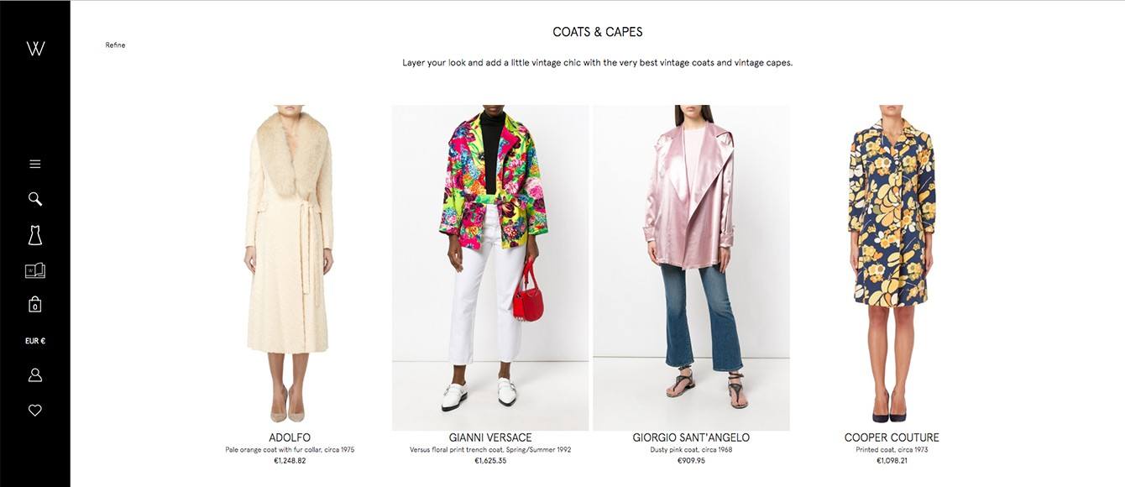
Task: Open search with magnifying glass icon
Action: click(35, 199)
